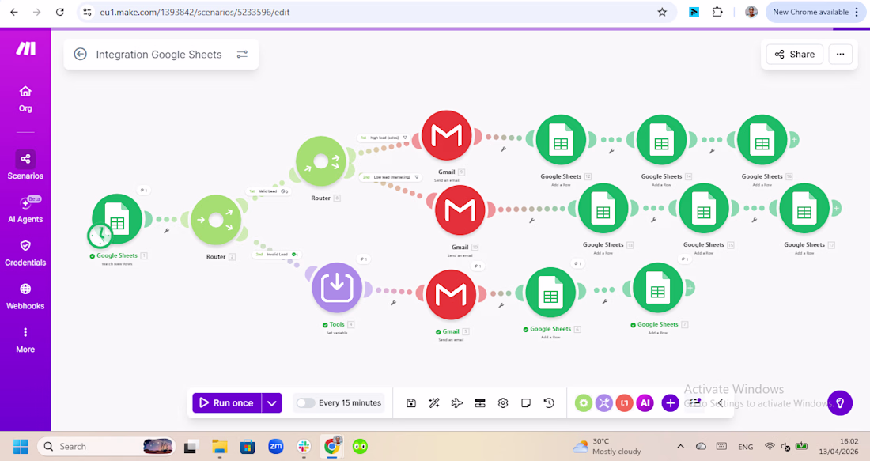This screenshot has width=870, height=461.
Task: Open the green flow control favorite
Action: coord(583,403)
